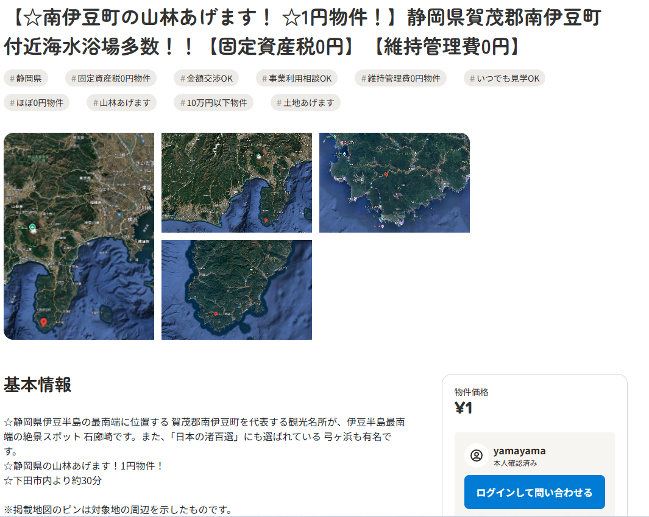Select the #固定資産税0円物件 tag
The width and height of the screenshot is (649, 517).
pyautogui.click(x=110, y=78)
